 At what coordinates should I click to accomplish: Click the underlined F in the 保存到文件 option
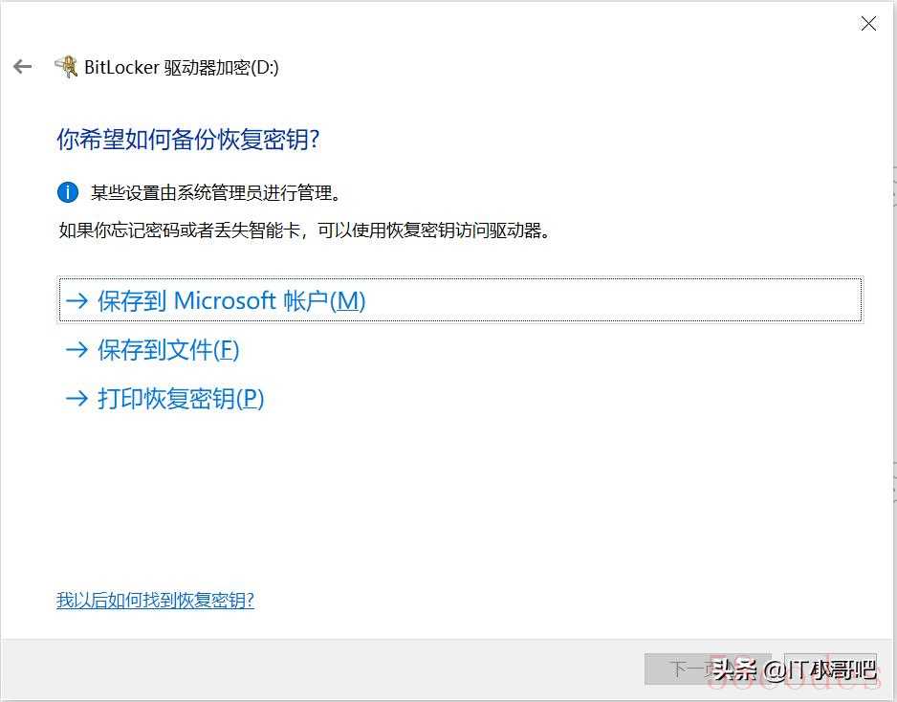(x=227, y=350)
